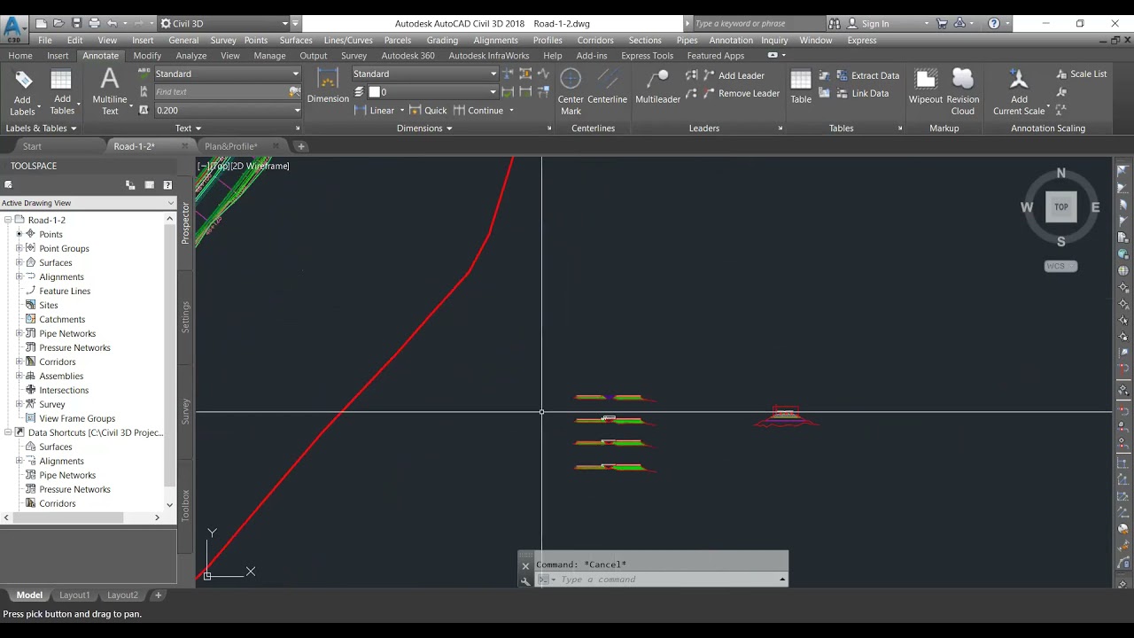Open the Home ribbon tab
This screenshot has width=1134, height=638.
[20, 55]
